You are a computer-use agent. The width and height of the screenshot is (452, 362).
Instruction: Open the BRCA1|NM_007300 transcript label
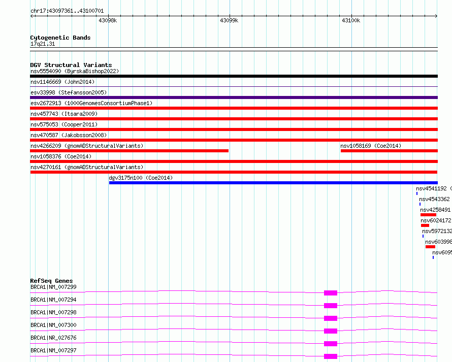(x=54, y=325)
